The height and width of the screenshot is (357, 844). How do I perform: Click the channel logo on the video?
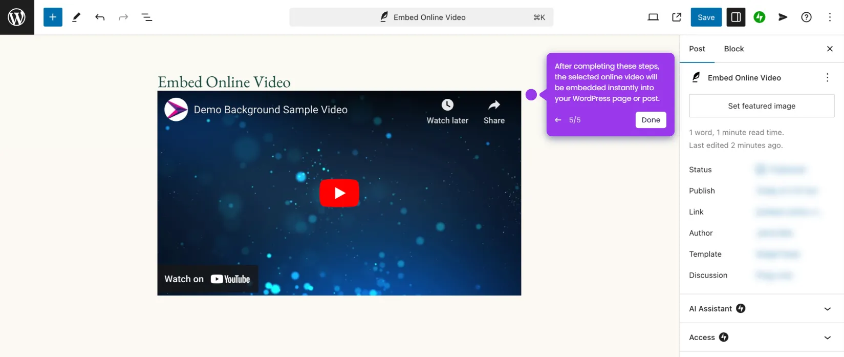[176, 110]
